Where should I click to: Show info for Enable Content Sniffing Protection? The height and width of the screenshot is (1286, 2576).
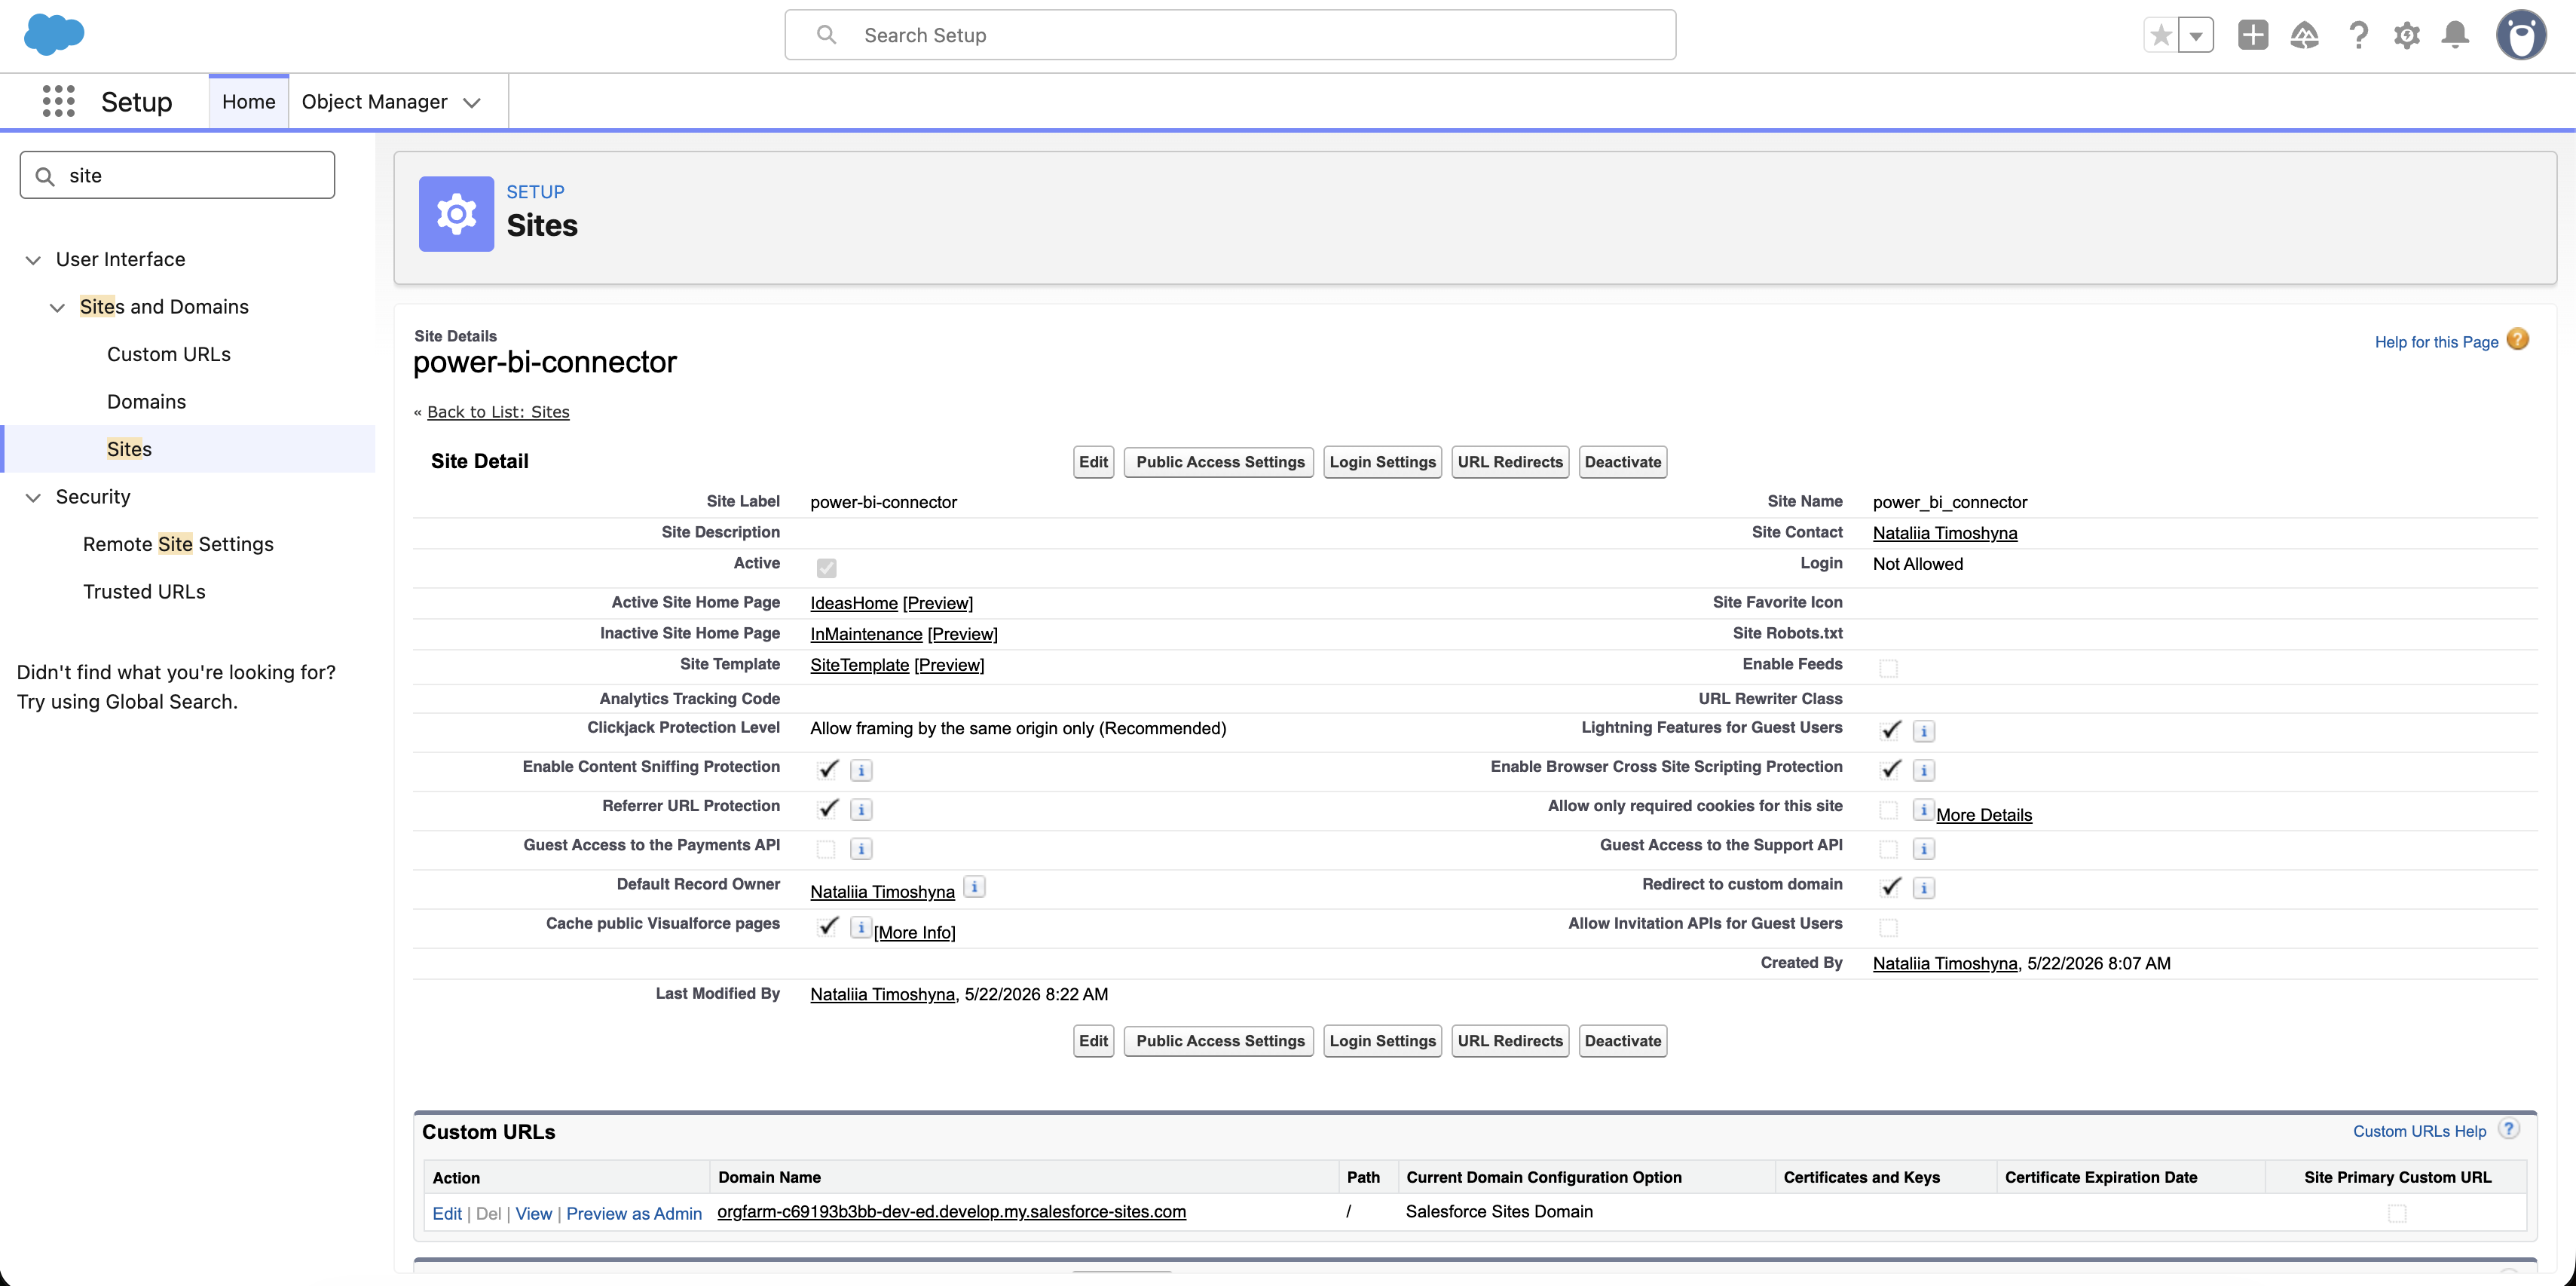point(861,770)
